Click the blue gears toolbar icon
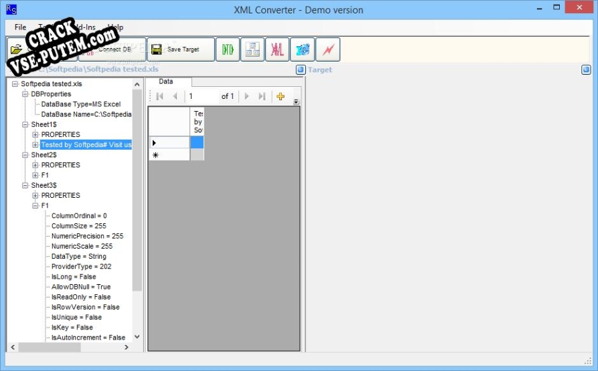598x371 pixels. point(303,49)
